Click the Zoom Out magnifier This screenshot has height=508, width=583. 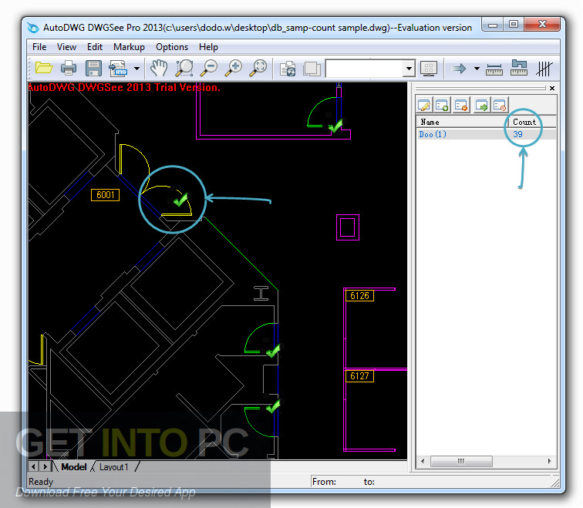click(x=209, y=68)
